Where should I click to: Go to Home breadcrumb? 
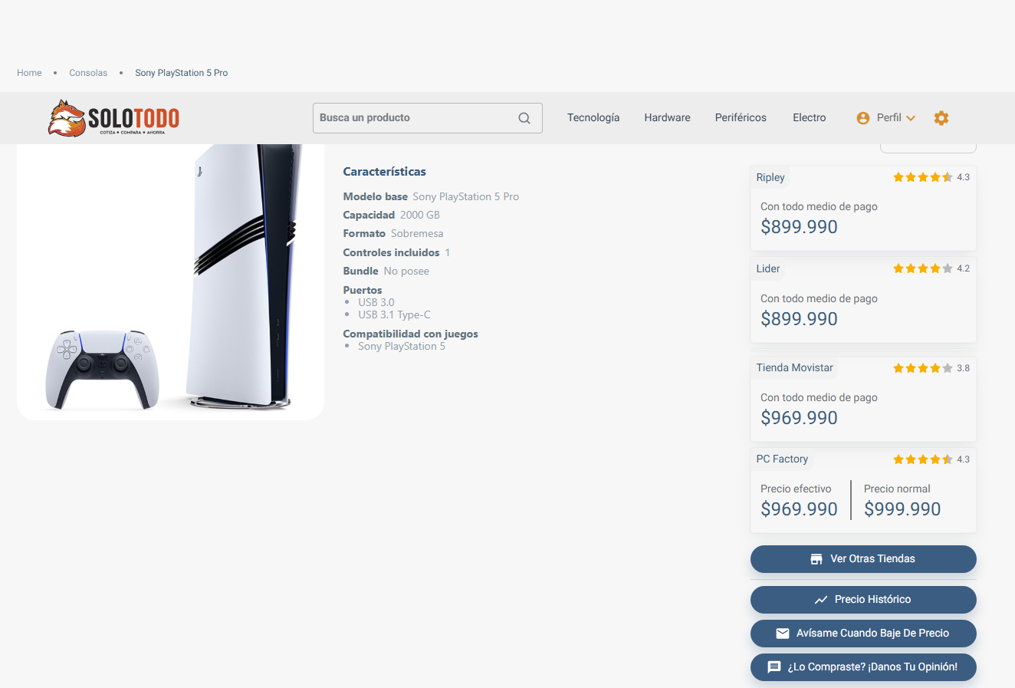[x=29, y=73]
